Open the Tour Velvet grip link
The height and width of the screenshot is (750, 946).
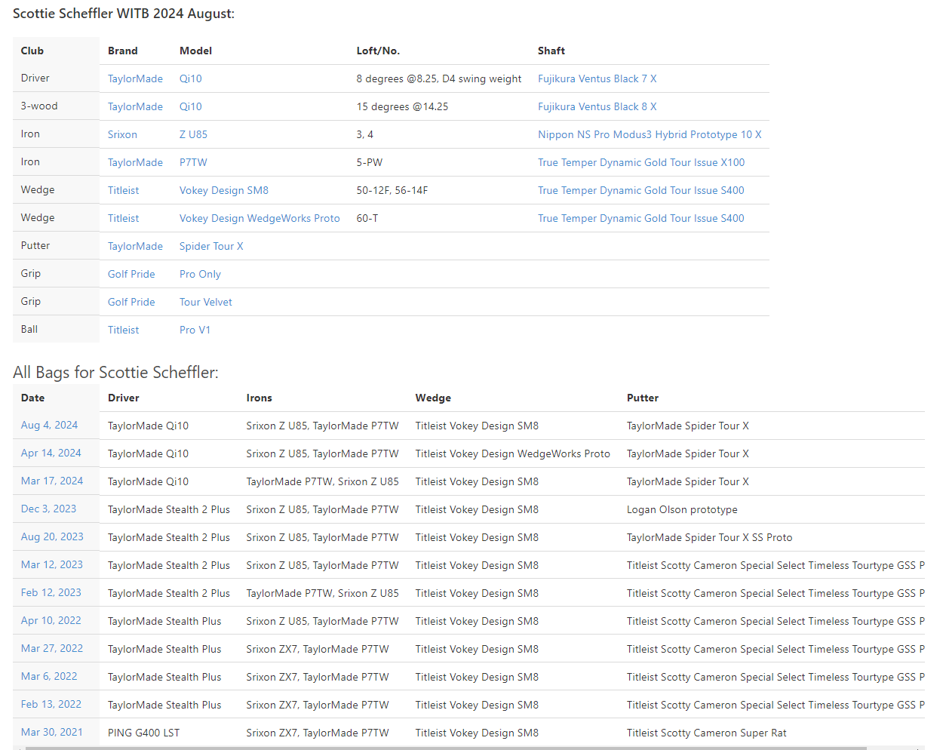pos(205,302)
